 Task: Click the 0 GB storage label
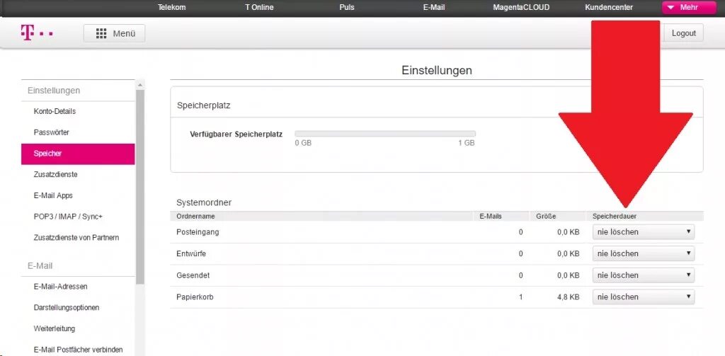click(303, 143)
